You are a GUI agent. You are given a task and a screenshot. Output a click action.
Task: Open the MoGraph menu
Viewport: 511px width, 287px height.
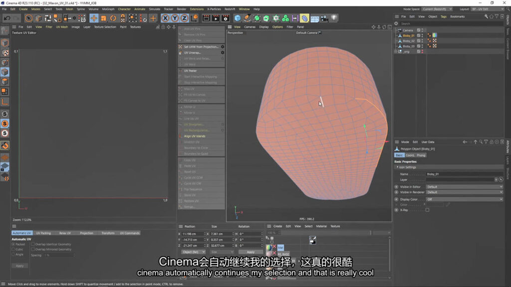pyautogui.click(x=108, y=9)
